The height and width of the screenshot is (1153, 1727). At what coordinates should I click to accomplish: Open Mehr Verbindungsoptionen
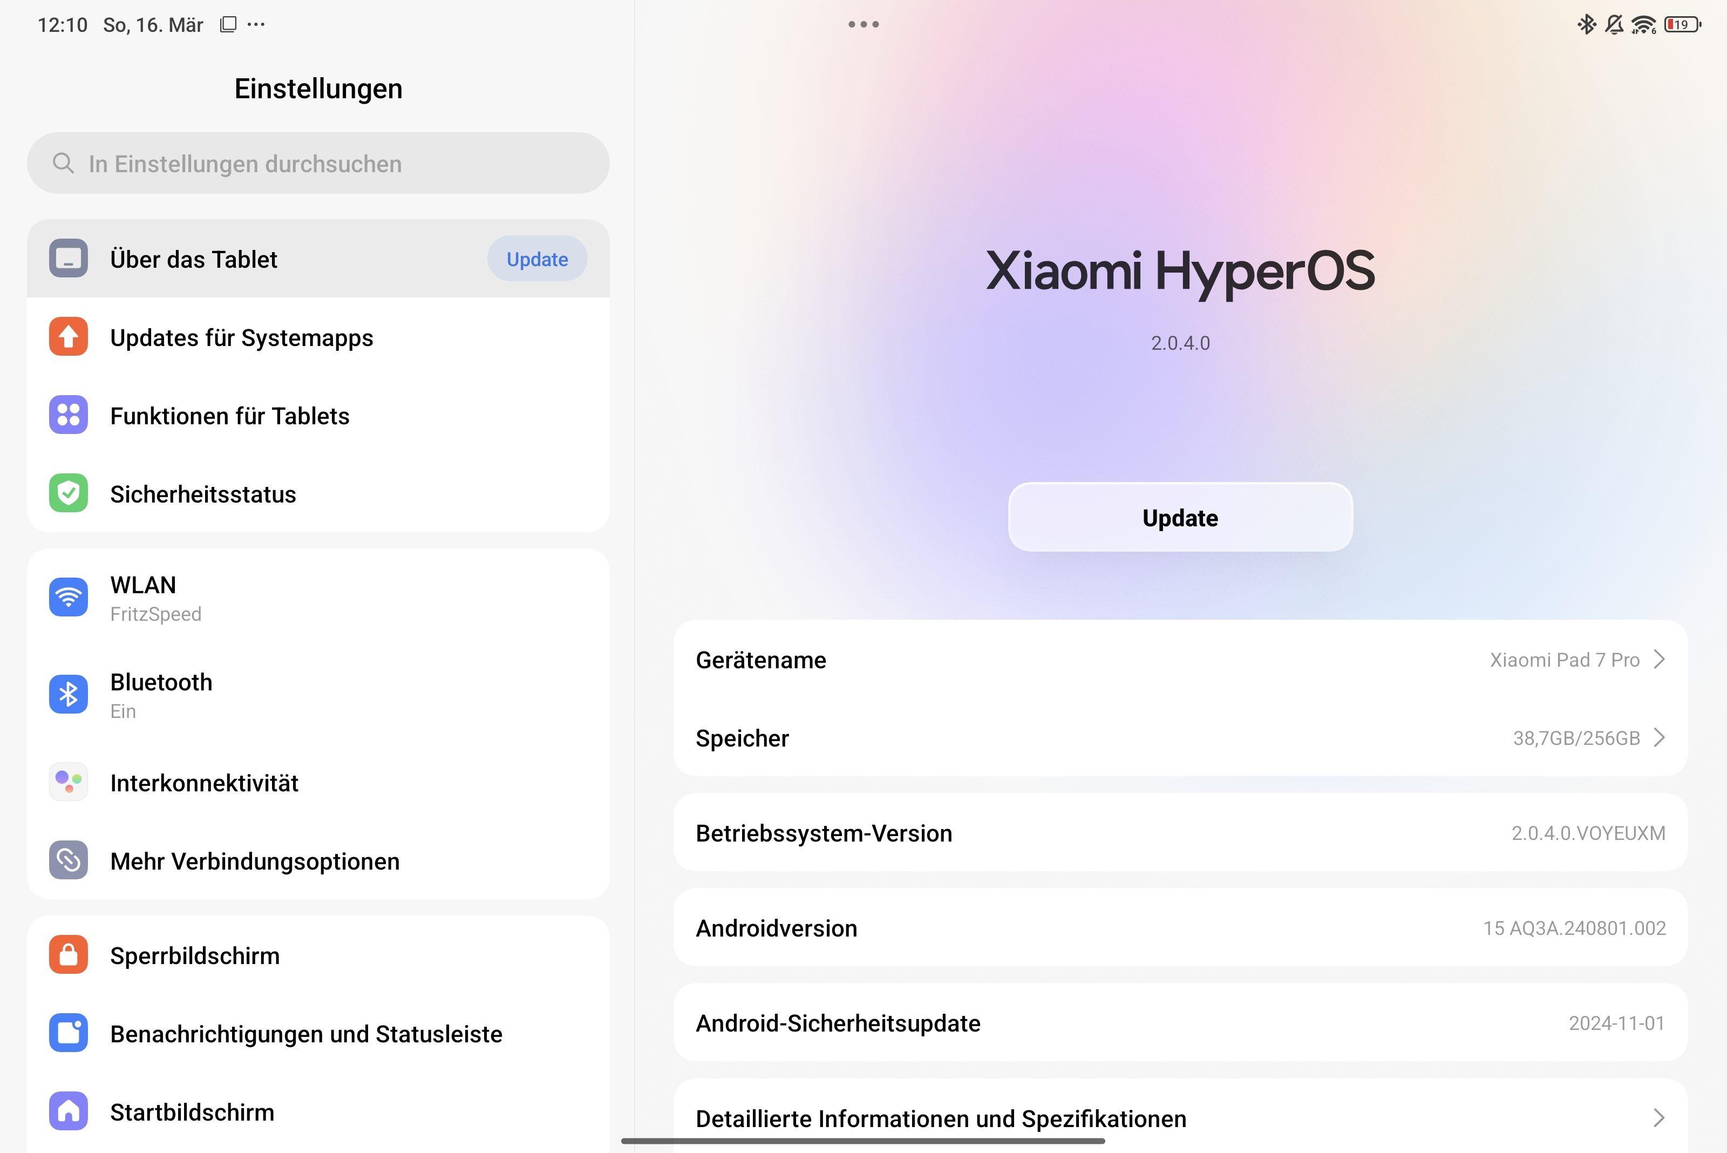click(x=318, y=860)
